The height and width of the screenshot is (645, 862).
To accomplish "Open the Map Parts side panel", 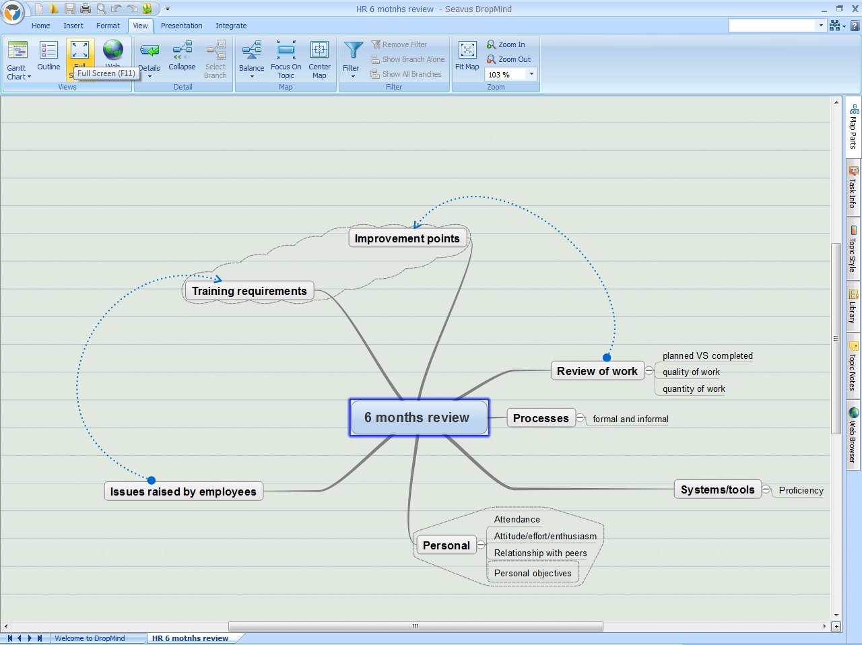I will point(853,127).
